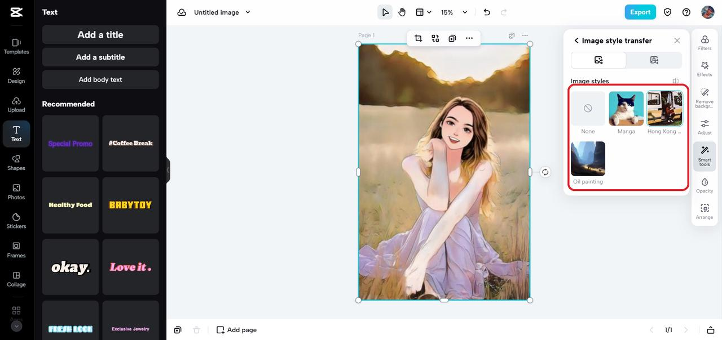Choose the Special Promo text preset
Image resolution: width=722 pixels, height=340 pixels.
point(71,144)
